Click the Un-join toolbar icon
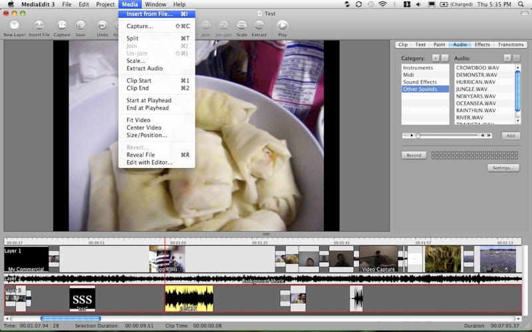The image size is (532, 332). pos(223,26)
